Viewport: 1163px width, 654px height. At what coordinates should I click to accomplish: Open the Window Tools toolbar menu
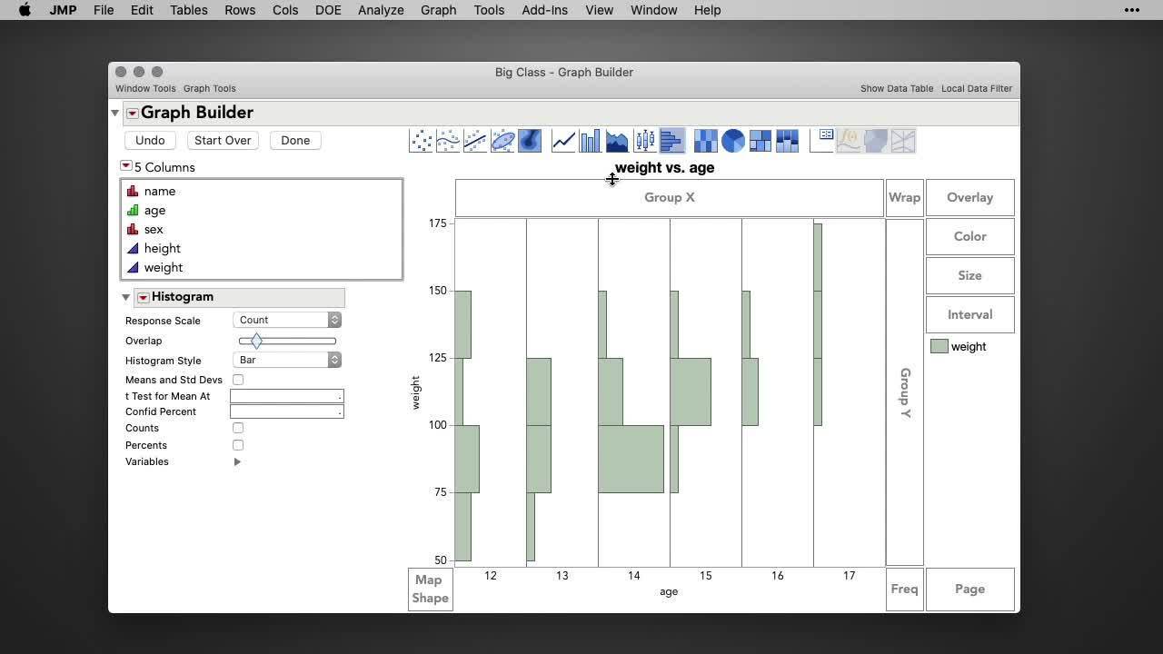(145, 88)
